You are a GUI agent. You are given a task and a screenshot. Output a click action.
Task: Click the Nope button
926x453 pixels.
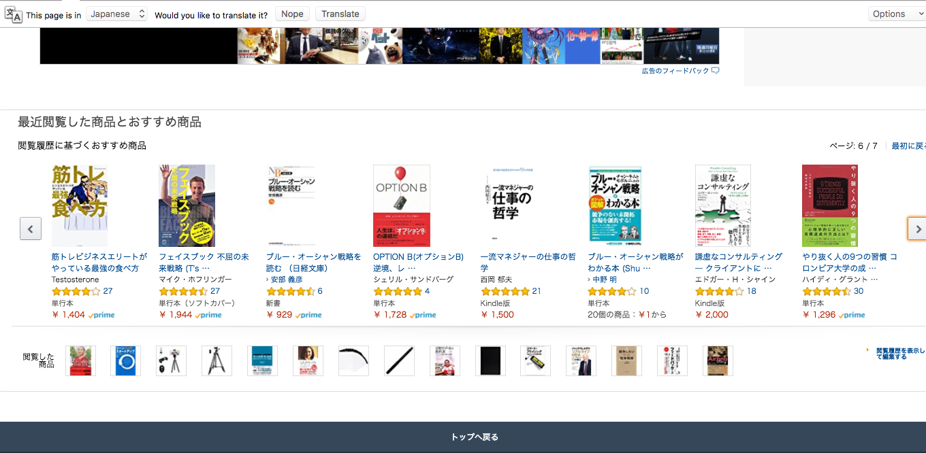(292, 14)
